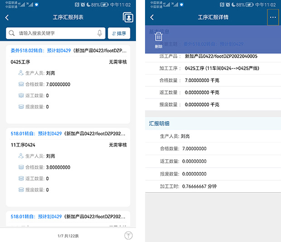The image size is (281, 242).
Task: Select the 11工序0424 record card
Action: pyautogui.click(x=68, y=167)
